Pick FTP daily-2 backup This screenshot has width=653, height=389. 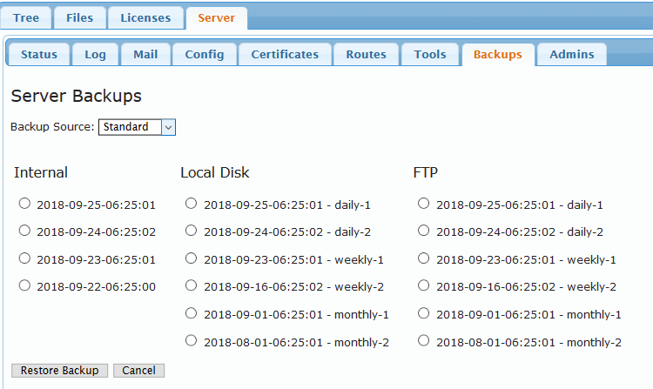(x=423, y=230)
